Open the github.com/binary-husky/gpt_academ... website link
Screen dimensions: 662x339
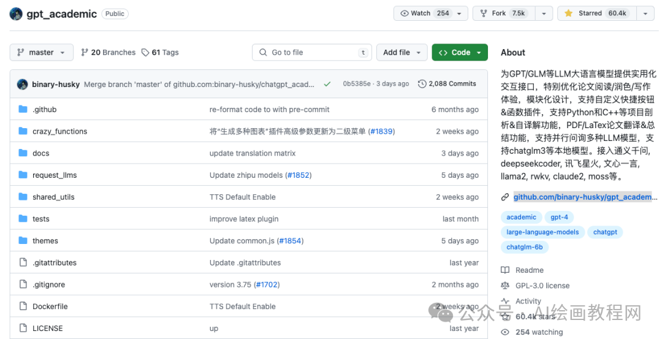pyautogui.click(x=585, y=197)
